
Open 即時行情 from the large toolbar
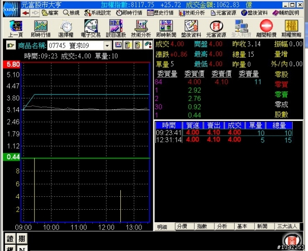[x=40, y=29]
